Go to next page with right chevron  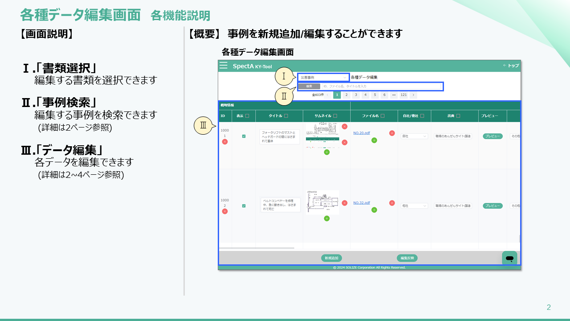click(413, 95)
